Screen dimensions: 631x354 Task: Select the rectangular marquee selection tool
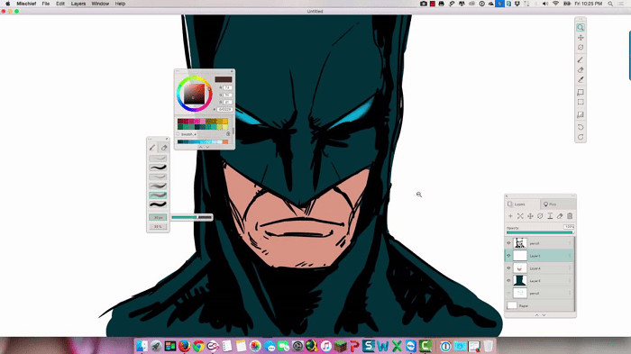pos(581,102)
